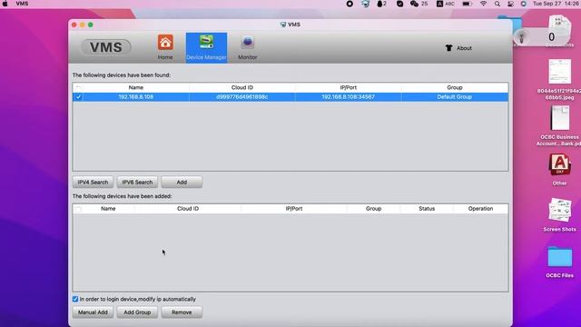Open the Home tab icon

click(165, 43)
